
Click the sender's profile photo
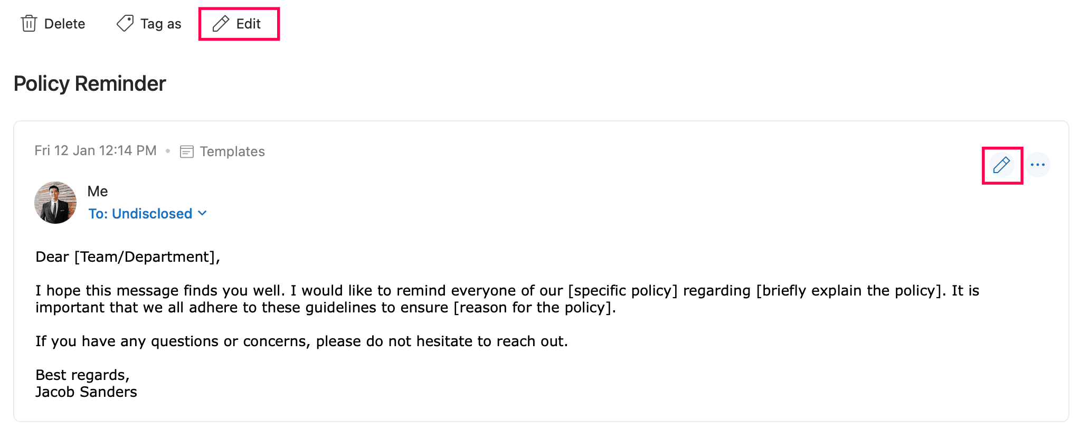tap(55, 203)
